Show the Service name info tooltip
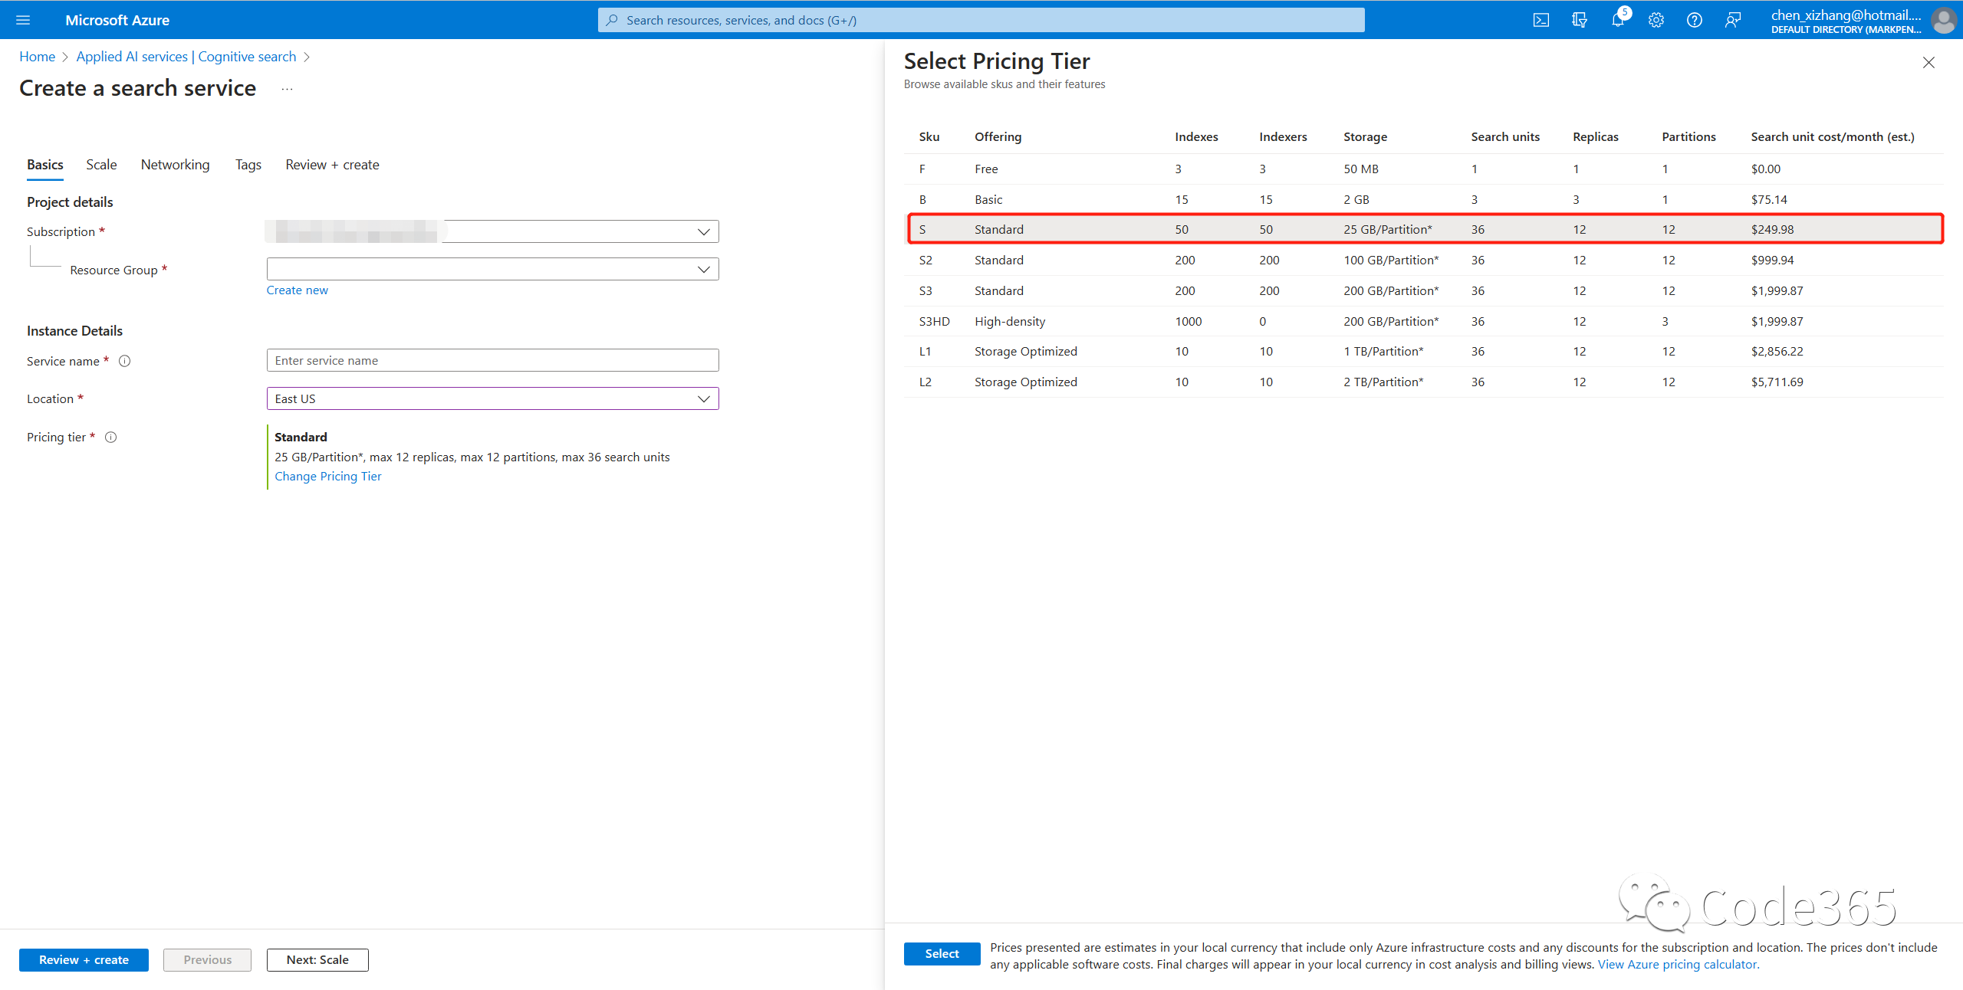Image resolution: width=1963 pixels, height=990 pixels. 125,361
